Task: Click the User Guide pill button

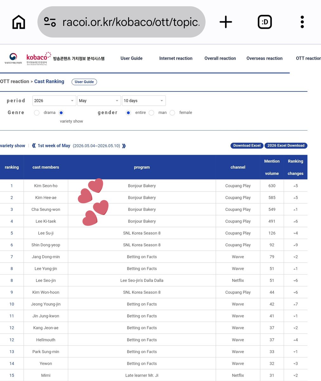Action: pyautogui.click(x=84, y=82)
